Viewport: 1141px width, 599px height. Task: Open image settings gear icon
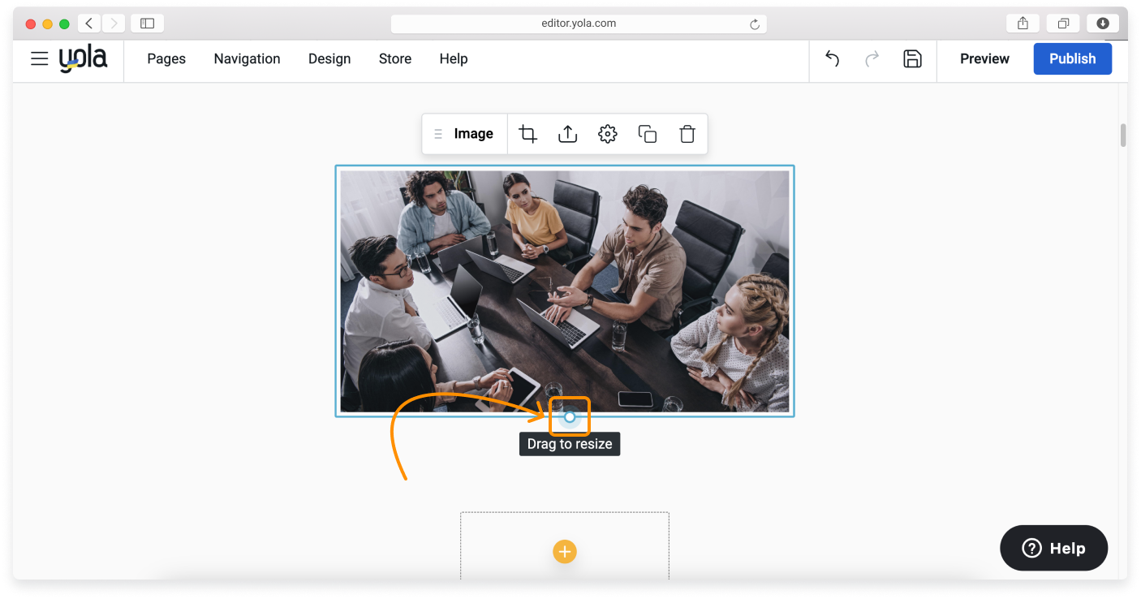608,134
